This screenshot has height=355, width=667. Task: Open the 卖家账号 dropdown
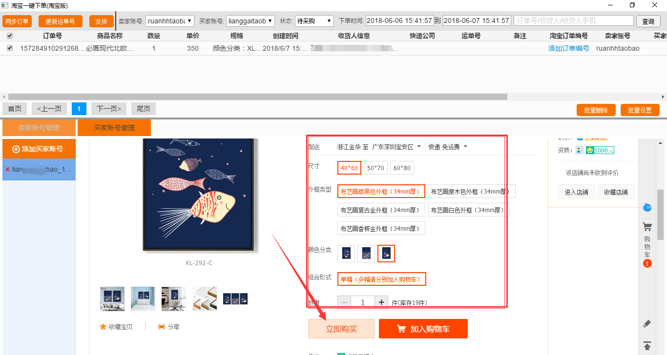170,21
